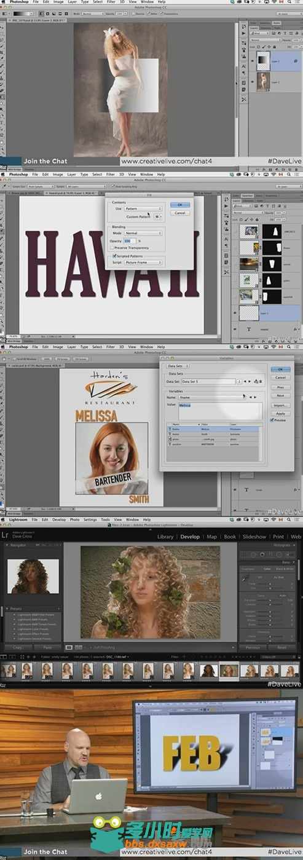This screenshot has height=860, width=303.
Task: Click the Reset button in Lightroom Develop
Action: (281, 647)
